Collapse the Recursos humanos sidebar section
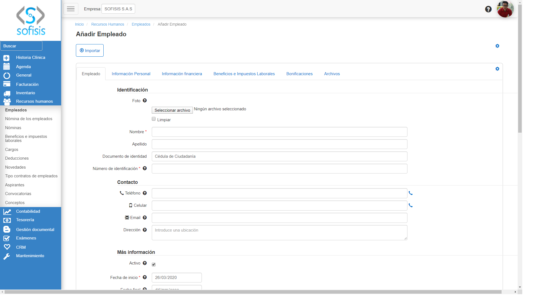The image size is (544, 304). (34, 101)
